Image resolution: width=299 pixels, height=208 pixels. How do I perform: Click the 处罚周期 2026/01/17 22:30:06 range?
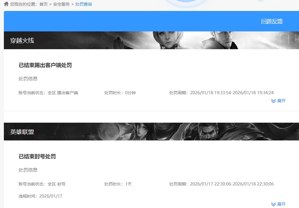point(221,184)
